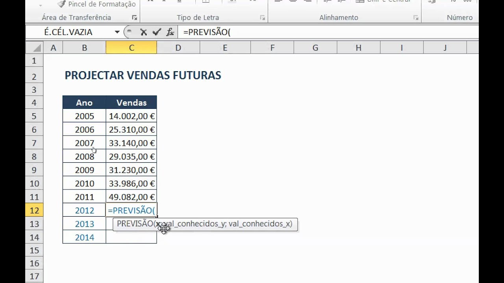Click the Pincel de Formatação button

tap(96, 4)
